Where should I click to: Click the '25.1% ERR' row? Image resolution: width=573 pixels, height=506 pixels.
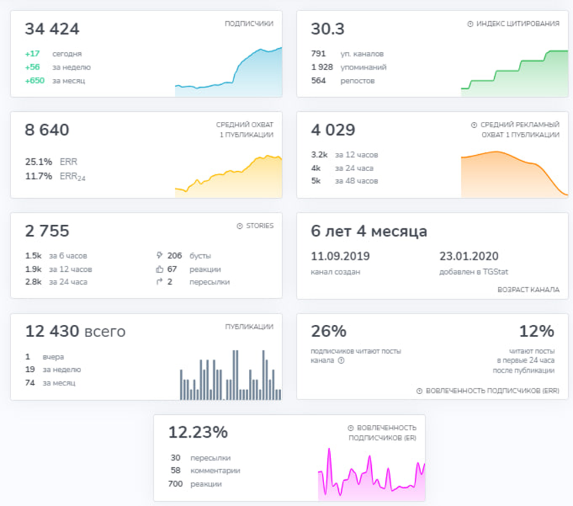(x=51, y=162)
